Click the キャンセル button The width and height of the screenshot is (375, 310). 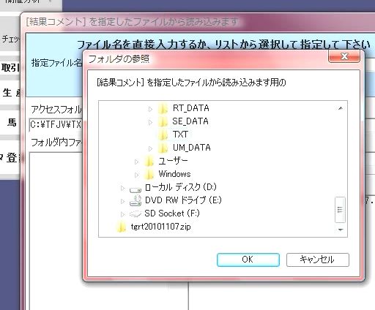[317, 260]
